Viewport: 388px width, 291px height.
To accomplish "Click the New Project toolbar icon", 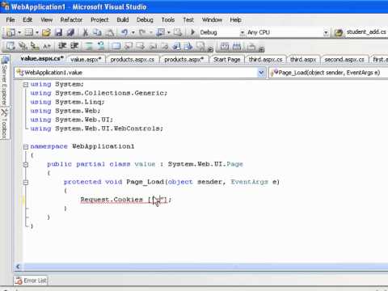I will point(11,32).
